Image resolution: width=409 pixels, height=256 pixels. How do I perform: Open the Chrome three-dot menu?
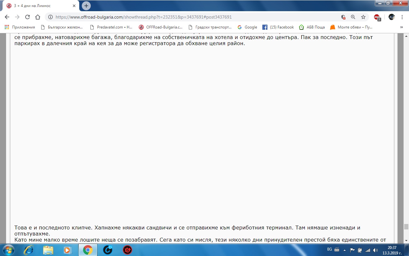402,17
